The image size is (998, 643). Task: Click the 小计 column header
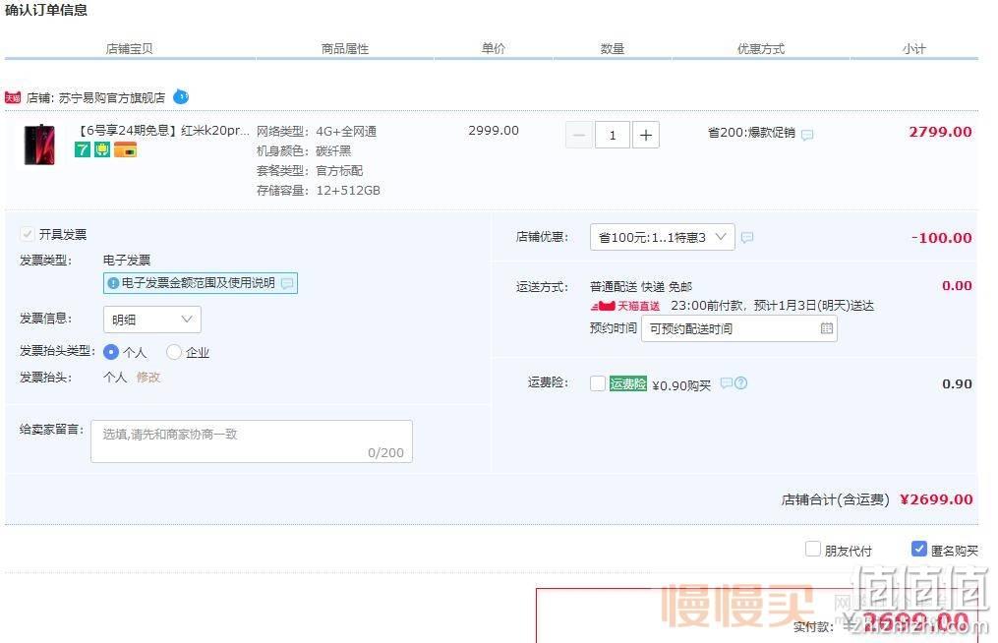914,49
